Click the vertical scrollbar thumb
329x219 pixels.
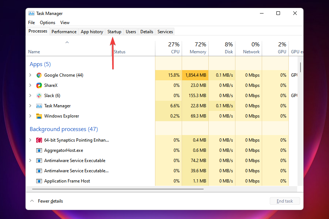point(300,68)
